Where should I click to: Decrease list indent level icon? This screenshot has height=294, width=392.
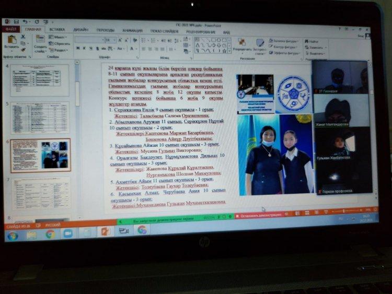(x=163, y=41)
